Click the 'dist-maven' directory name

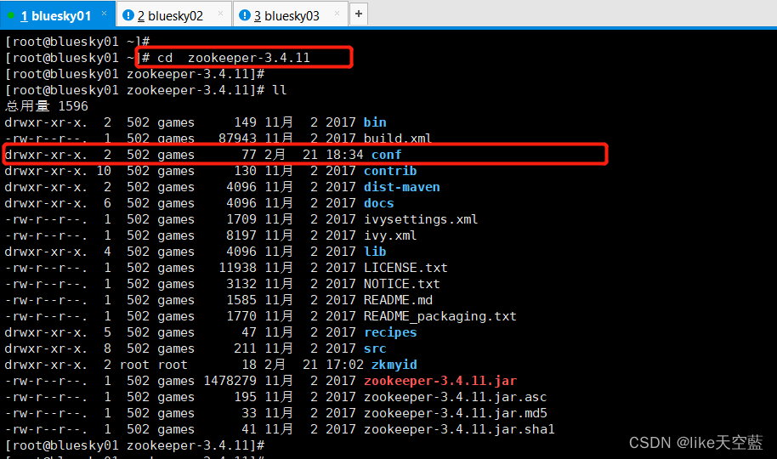click(401, 187)
